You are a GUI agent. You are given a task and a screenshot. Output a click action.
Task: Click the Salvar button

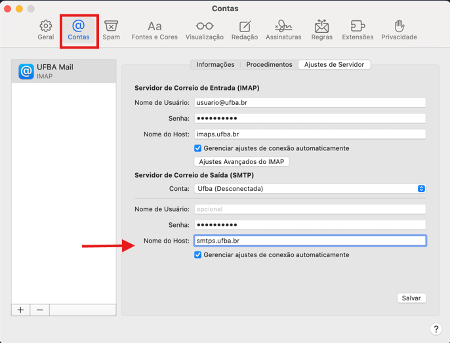coord(411,298)
